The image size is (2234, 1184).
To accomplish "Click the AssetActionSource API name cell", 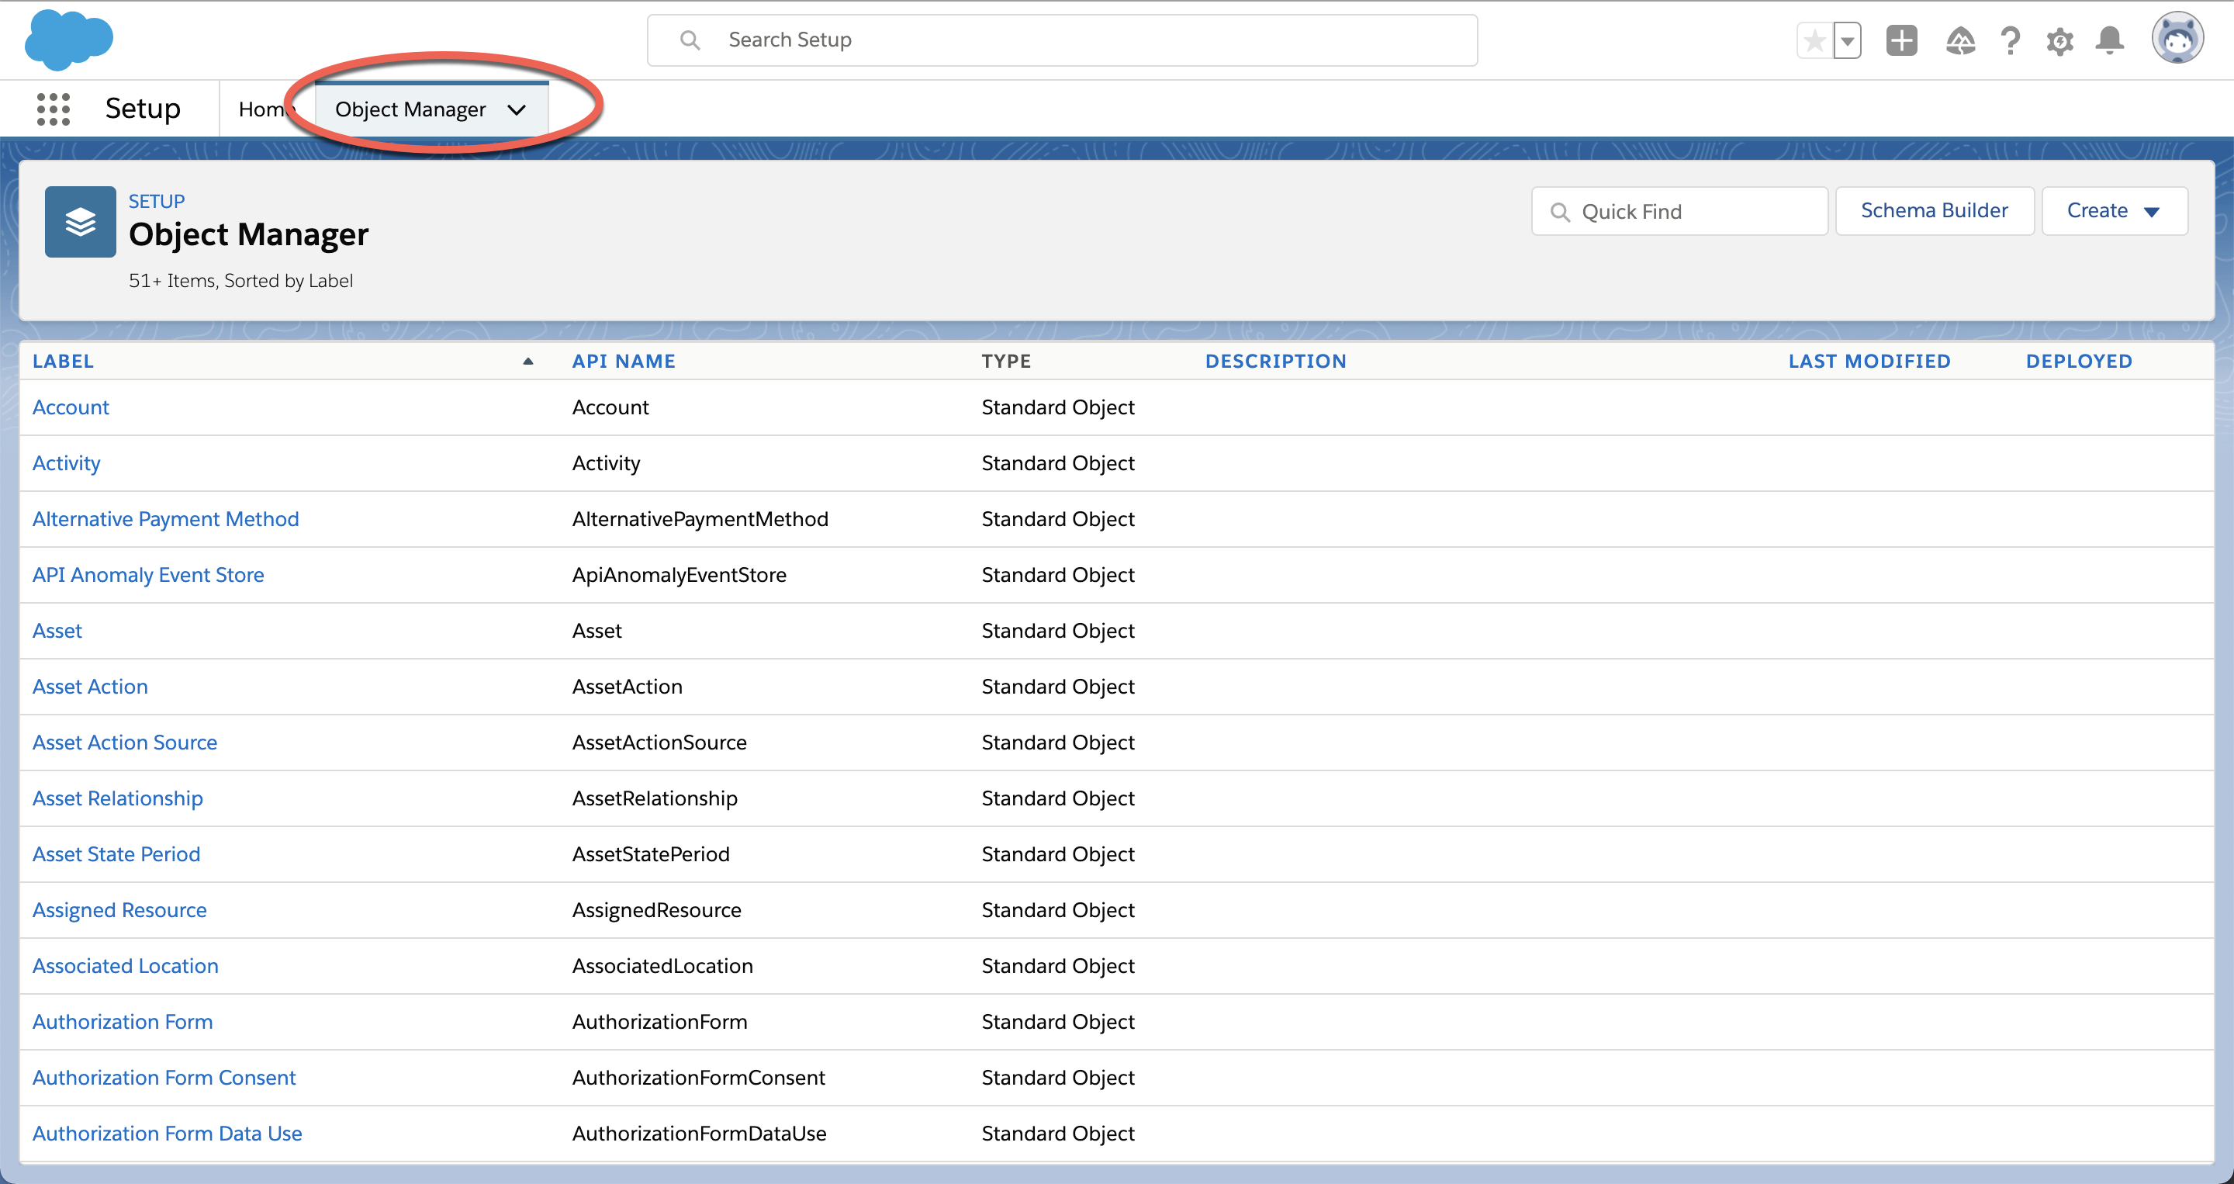I will click(x=659, y=743).
